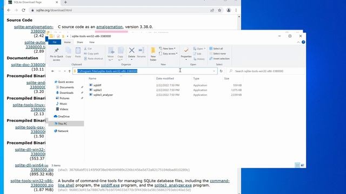The image size is (346, 194).
Task: Click Select none in ribbon
Action: 217,54
